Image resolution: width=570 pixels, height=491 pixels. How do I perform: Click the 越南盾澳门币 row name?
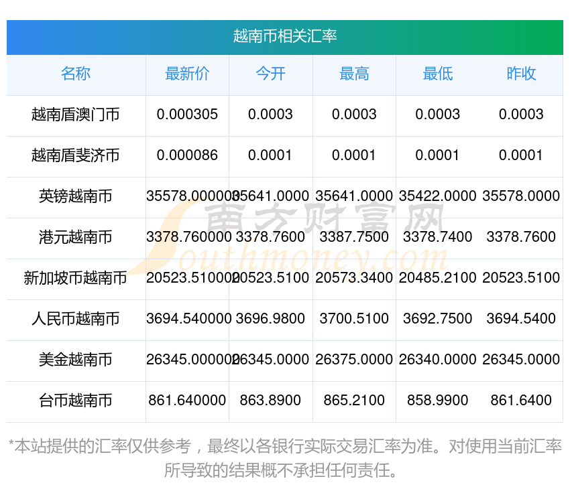[x=76, y=115]
